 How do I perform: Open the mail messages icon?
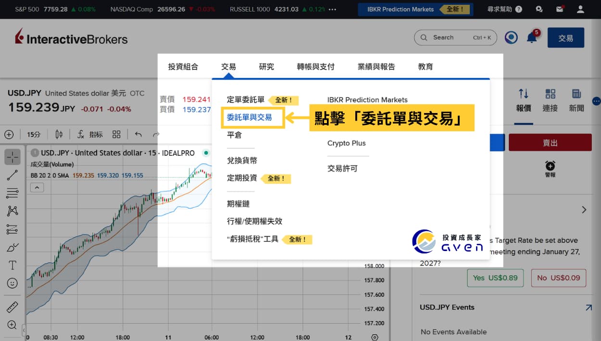[x=560, y=9]
